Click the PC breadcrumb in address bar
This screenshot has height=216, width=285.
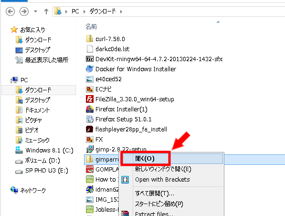(x=75, y=11)
